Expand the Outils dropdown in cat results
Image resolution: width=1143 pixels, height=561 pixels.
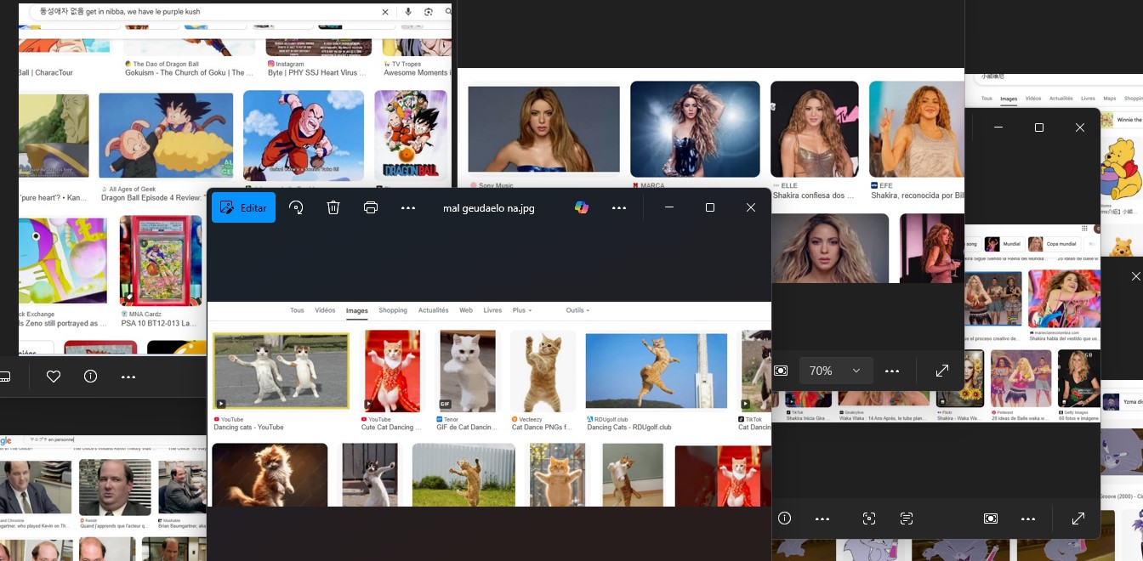(578, 310)
